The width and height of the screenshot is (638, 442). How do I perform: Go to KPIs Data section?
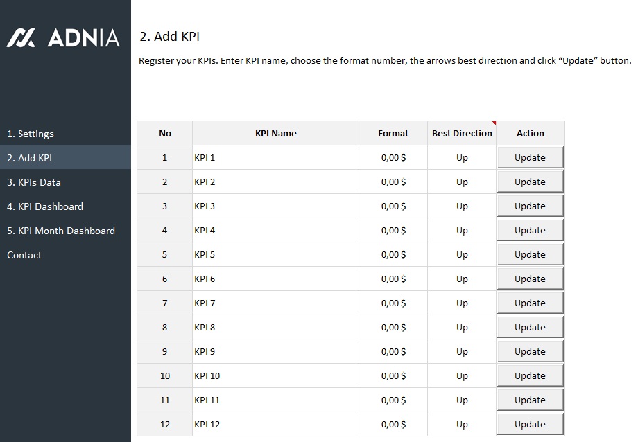[x=34, y=182]
